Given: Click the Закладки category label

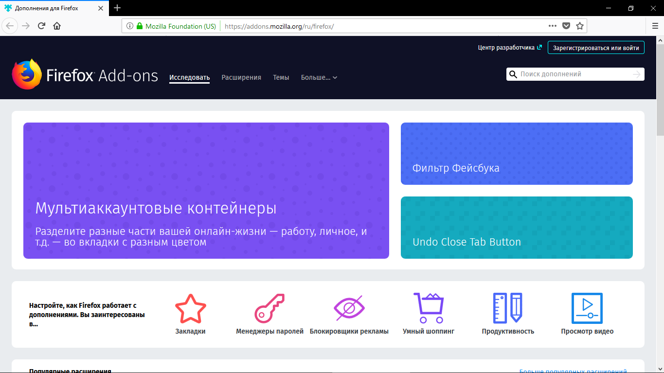Looking at the screenshot, I should point(191,331).
